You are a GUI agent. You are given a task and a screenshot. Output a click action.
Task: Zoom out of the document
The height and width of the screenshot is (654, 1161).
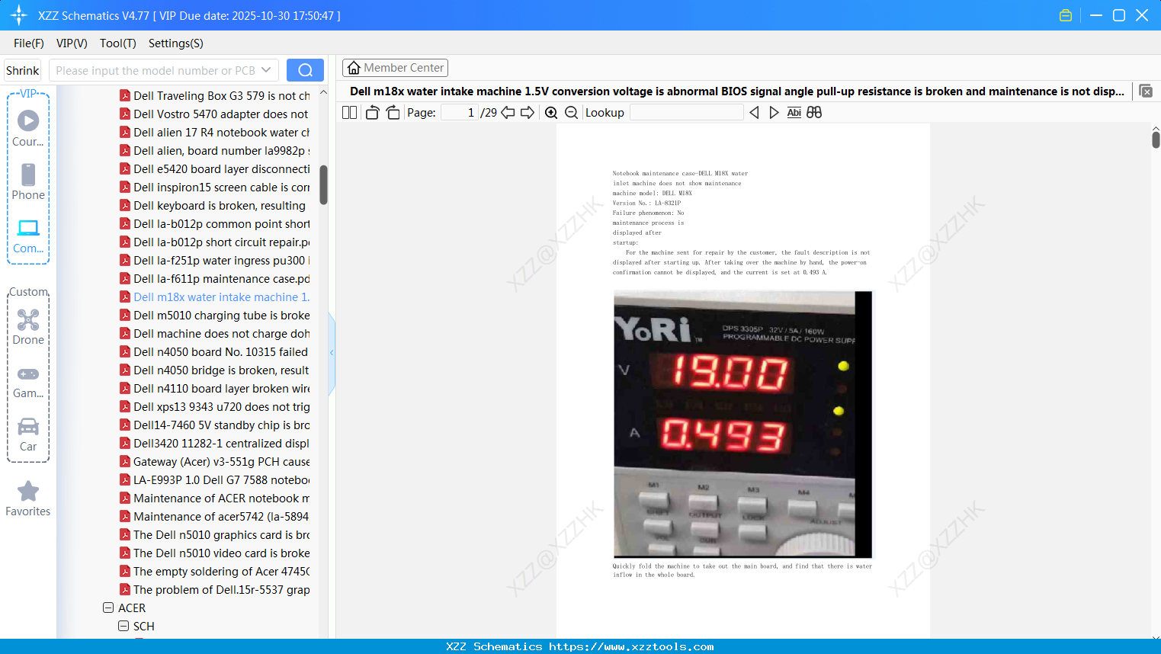point(571,113)
